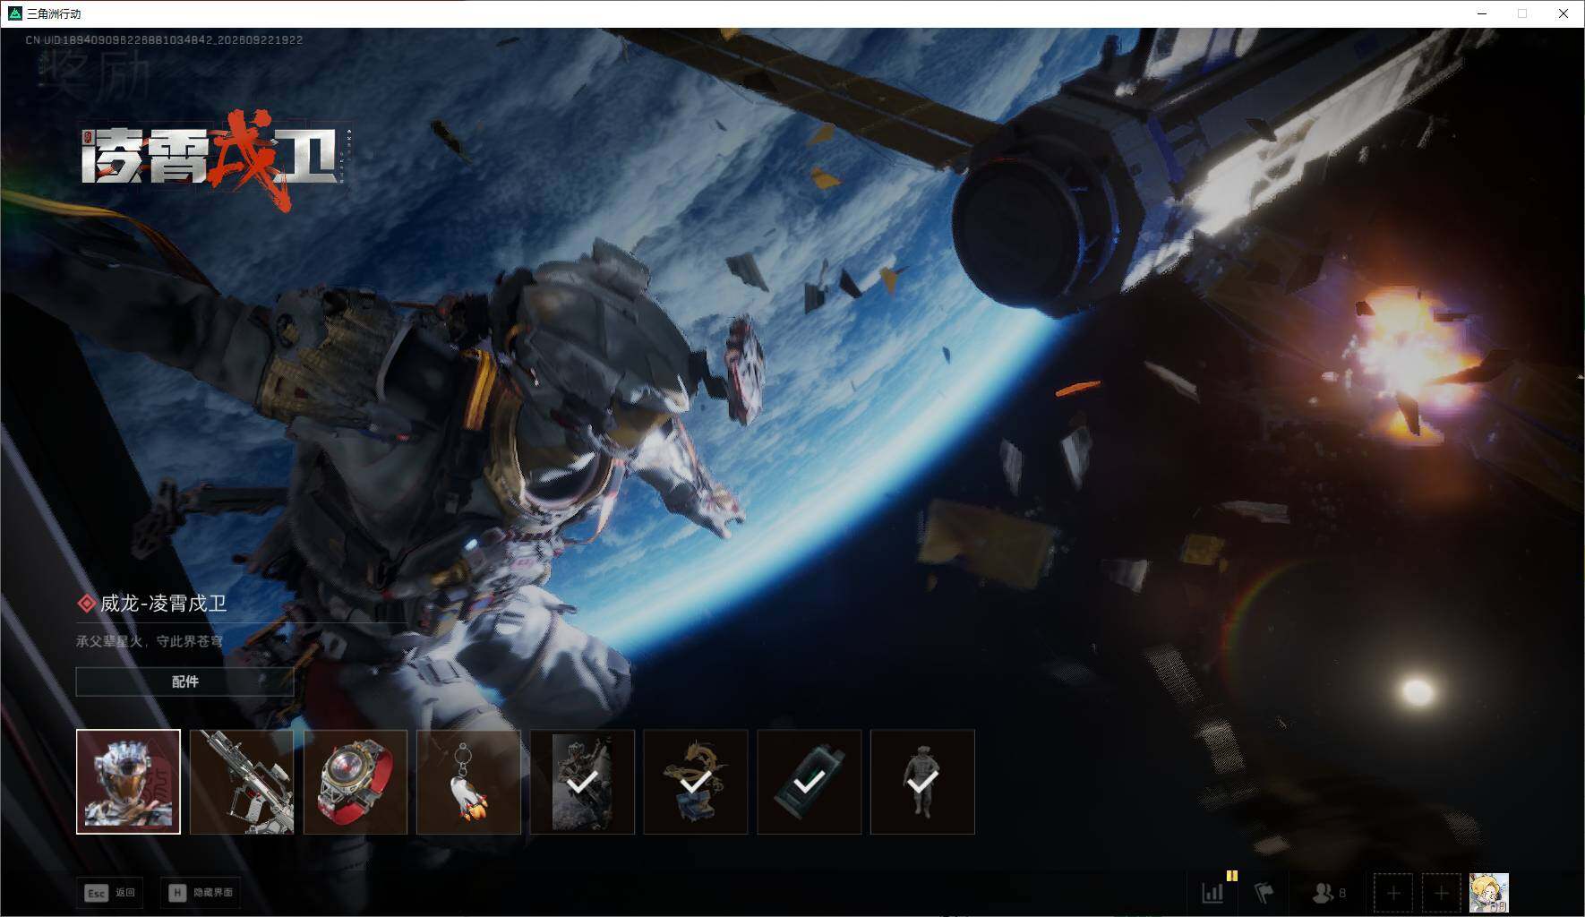Viewport: 1585px width, 917px height.
Task: Open the 配件 accessories button
Action: [x=184, y=681]
